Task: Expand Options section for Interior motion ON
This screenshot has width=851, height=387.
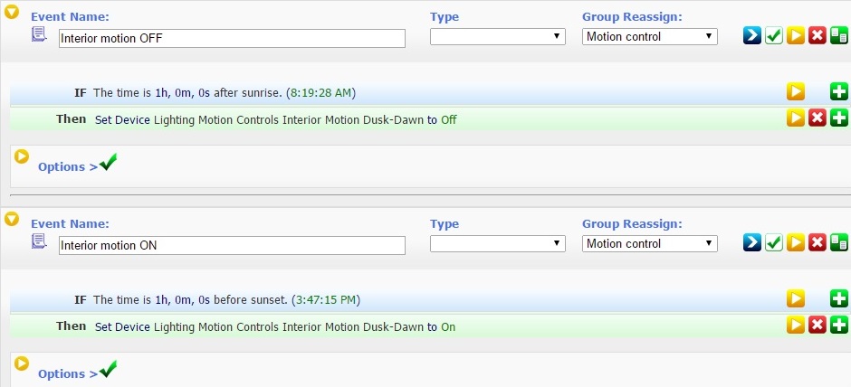Action: coord(22,363)
